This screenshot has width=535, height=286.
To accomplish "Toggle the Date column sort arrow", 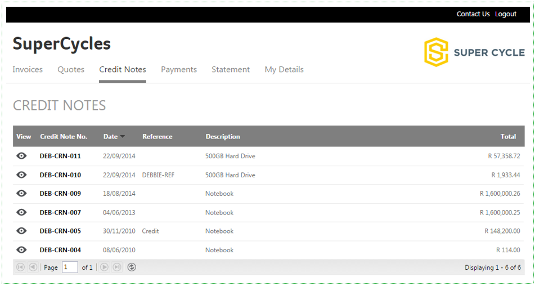I will click(x=123, y=136).
